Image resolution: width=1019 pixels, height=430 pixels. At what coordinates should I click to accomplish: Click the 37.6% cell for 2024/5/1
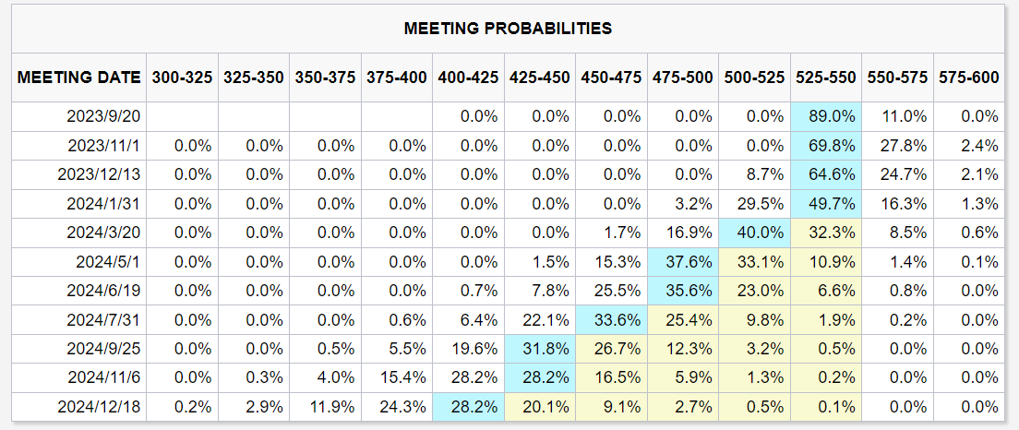point(683,262)
